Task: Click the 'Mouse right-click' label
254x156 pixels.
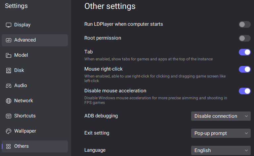Action: pyautogui.click(x=103, y=69)
